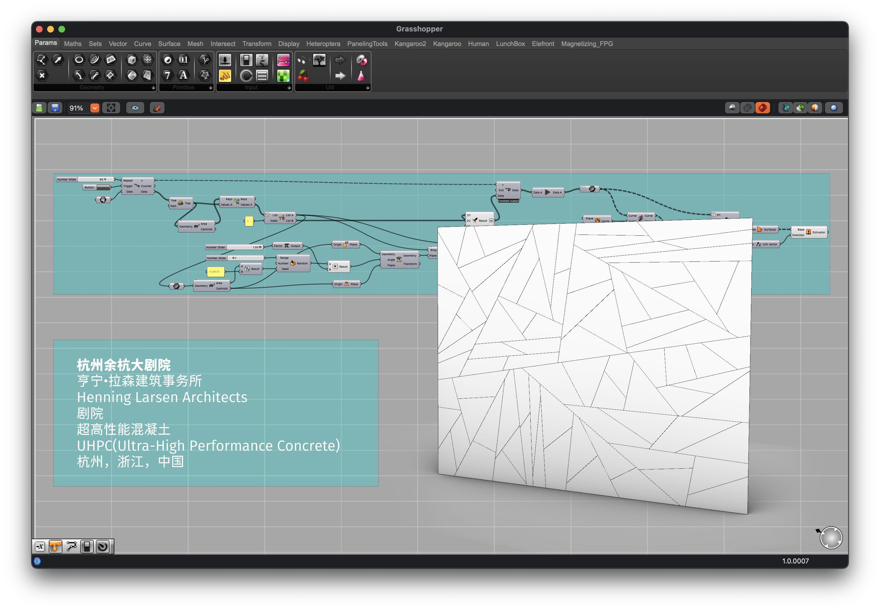Click the 1.00 Number Slider on canvas
Image resolution: width=880 pixels, height=610 pixels.
(x=234, y=247)
